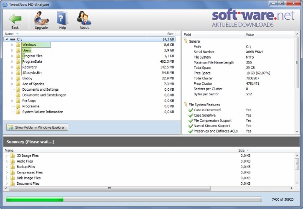The height and width of the screenshot is (209, 303).
Task: Click summary list scroll-down arrow
Action: [297, 183]
